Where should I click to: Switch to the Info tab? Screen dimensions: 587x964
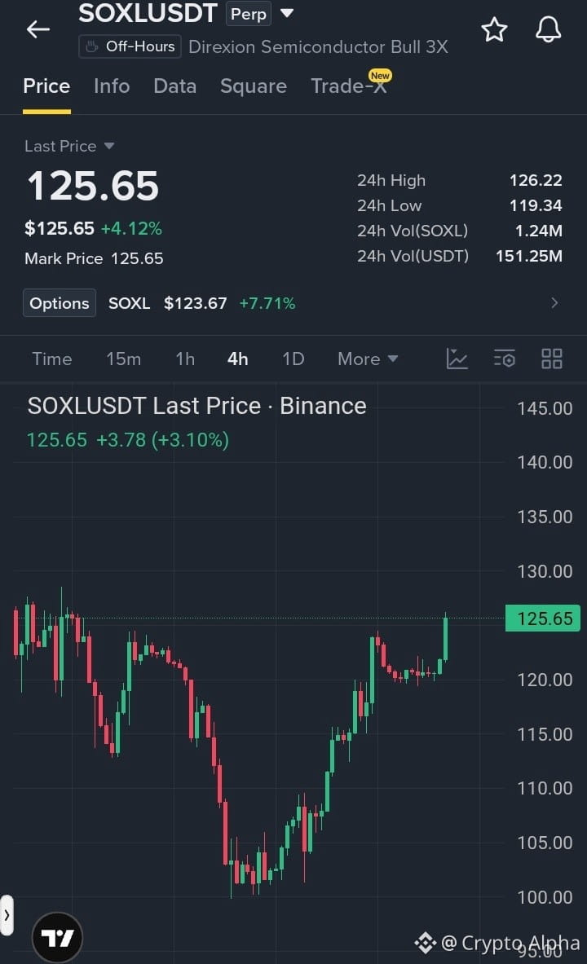(112, 86)
